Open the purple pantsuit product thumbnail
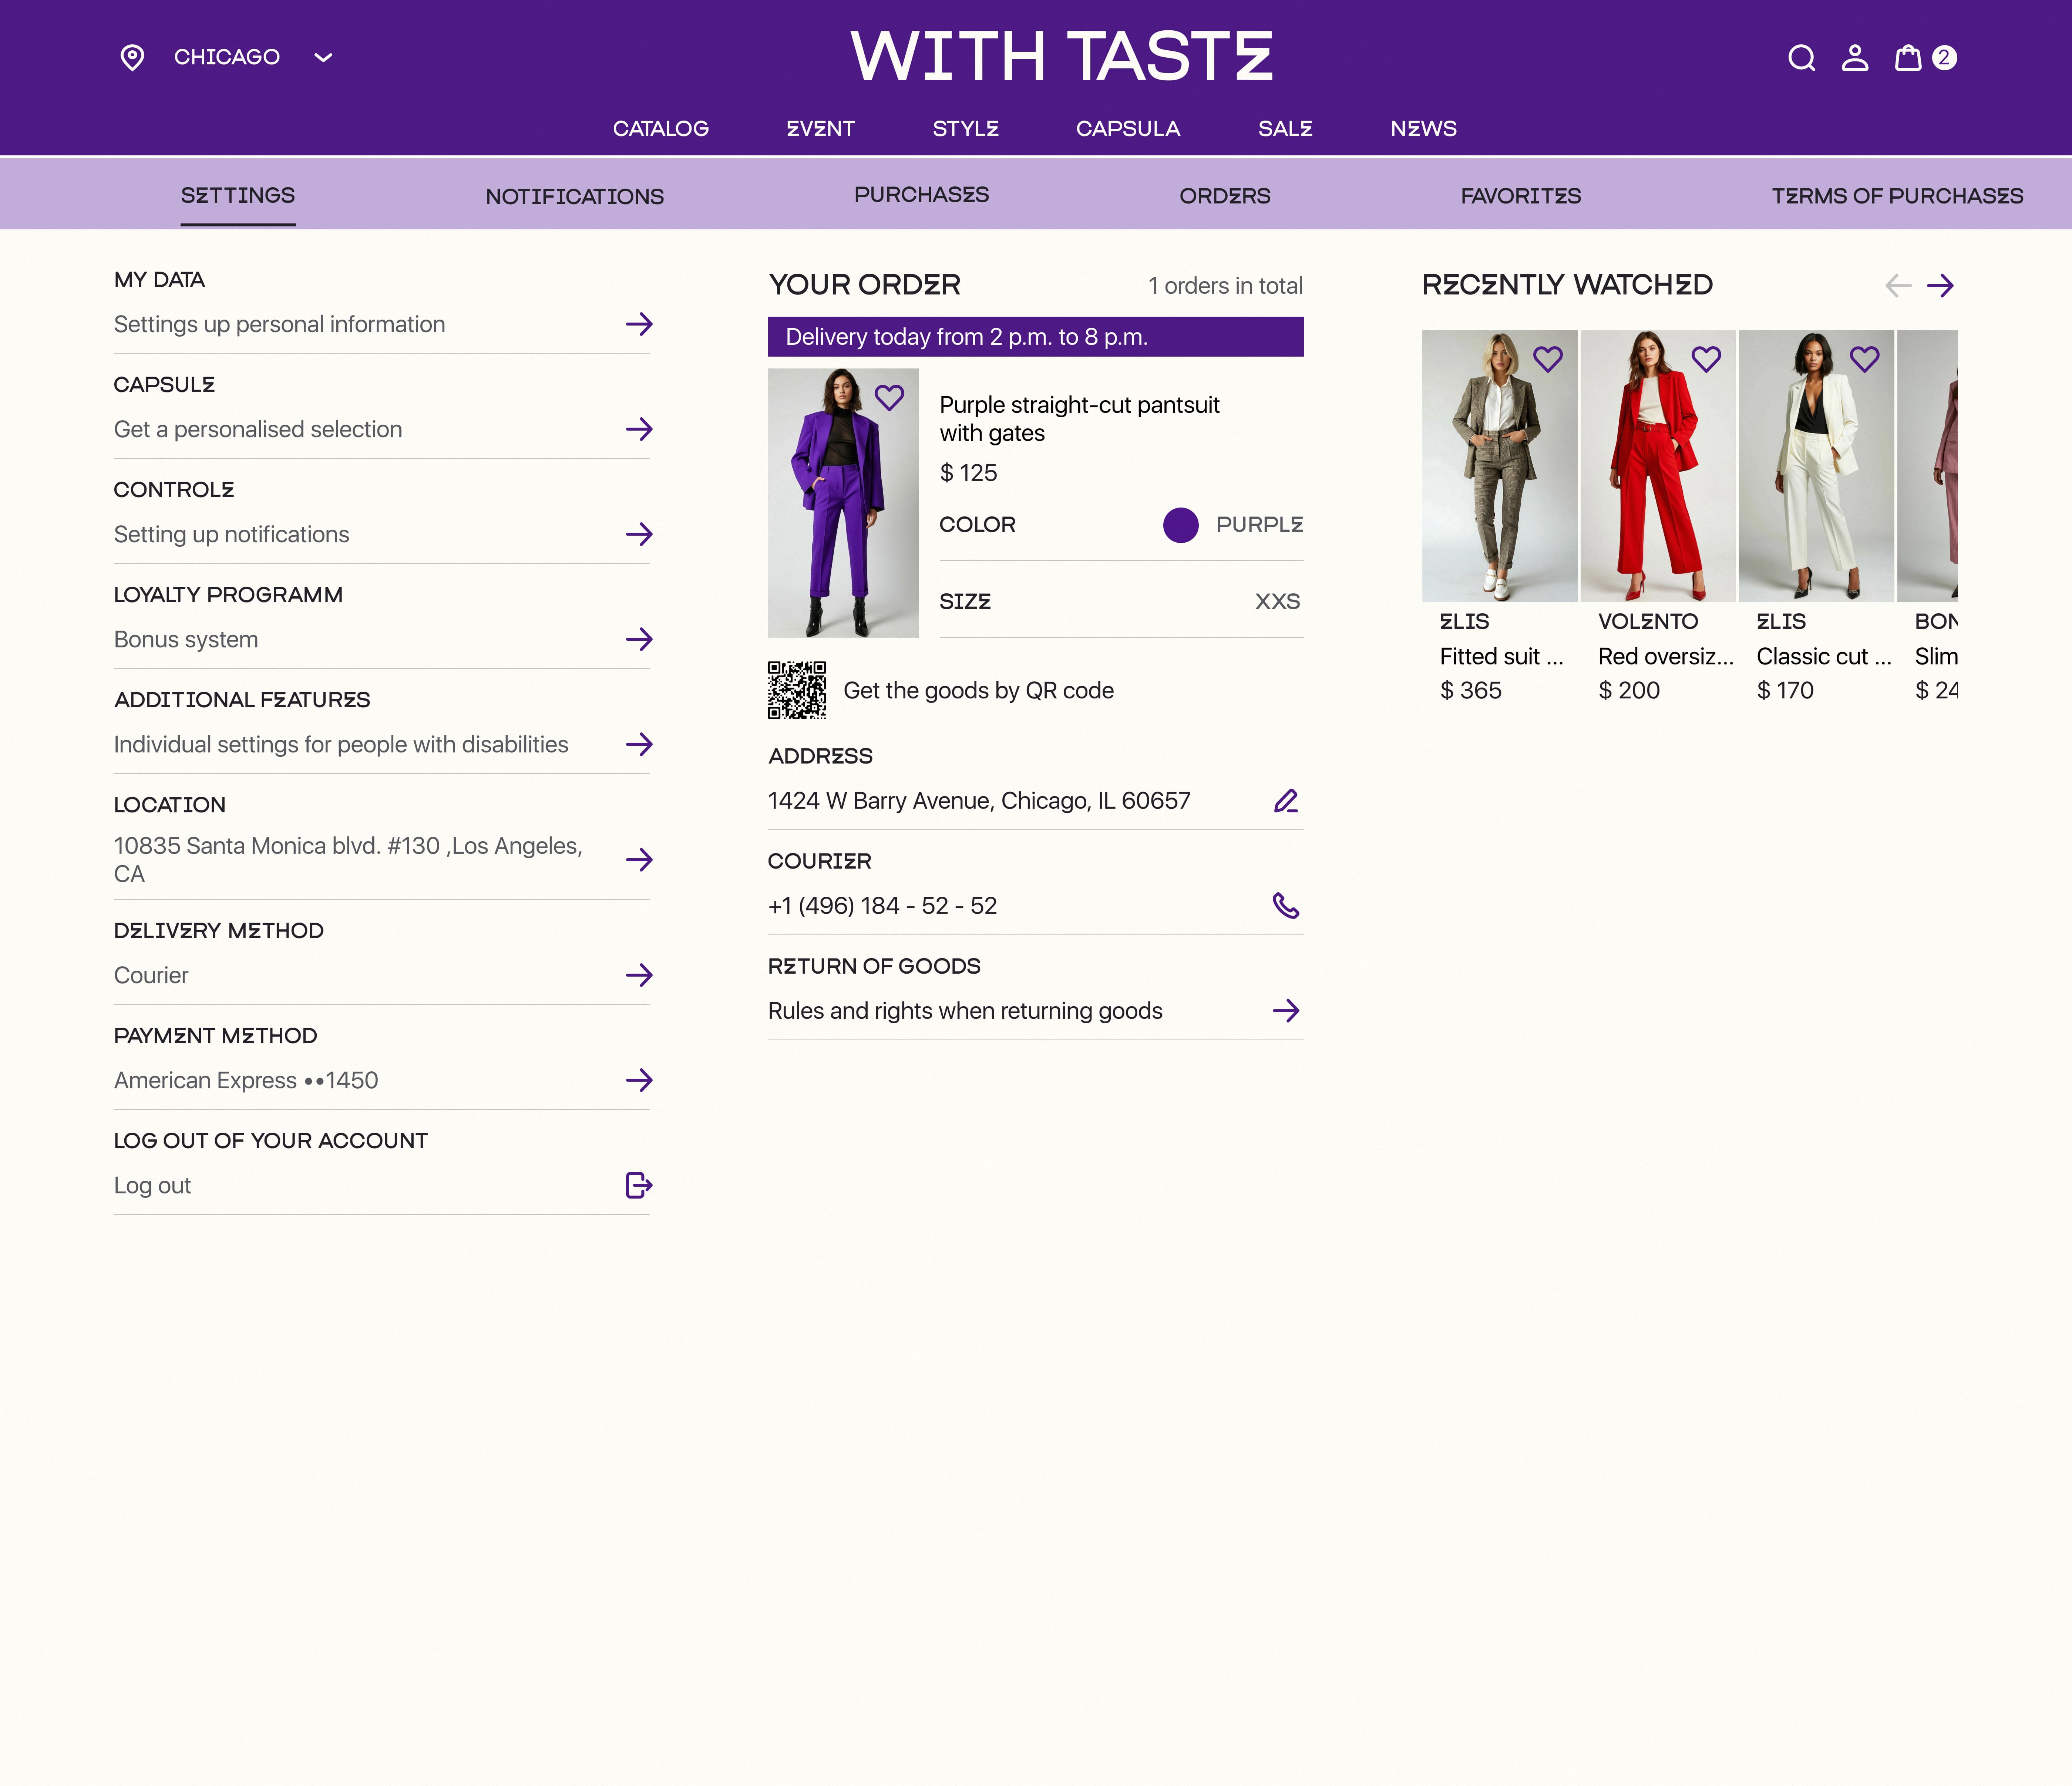Image resolution: width=2072 pixels, height=1786 pixels. [843, 503]
